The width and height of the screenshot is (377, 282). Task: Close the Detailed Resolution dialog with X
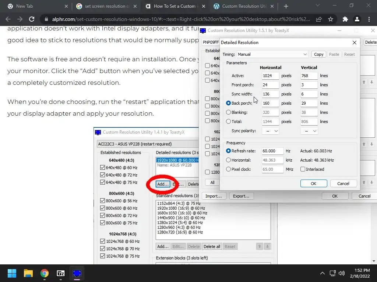(355, 43)
